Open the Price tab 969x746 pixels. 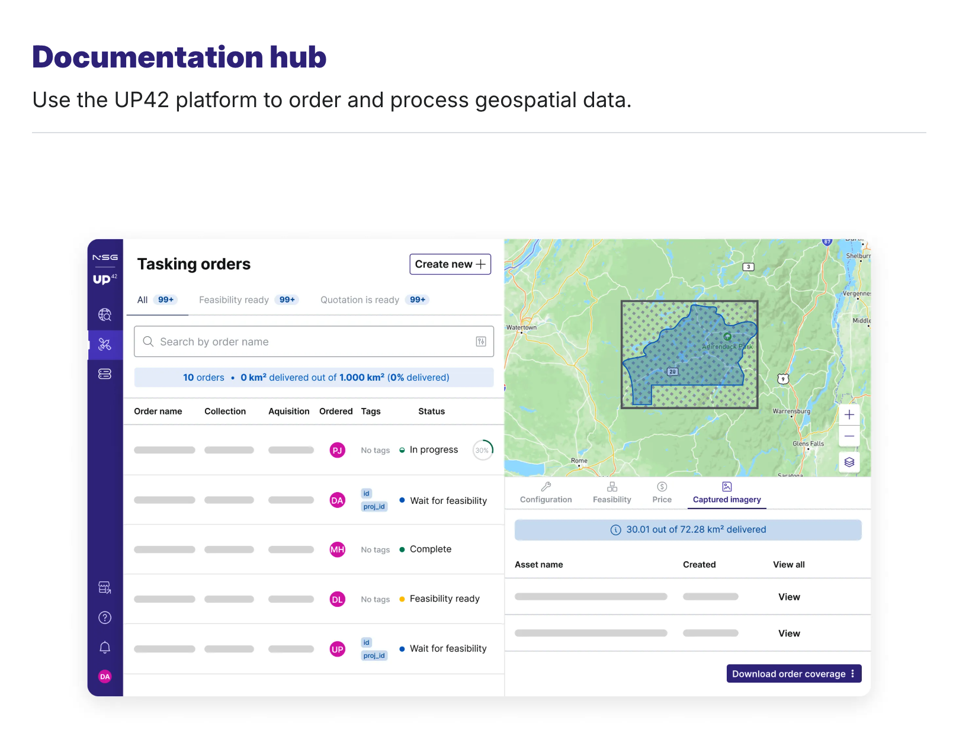tap(662, 493)
